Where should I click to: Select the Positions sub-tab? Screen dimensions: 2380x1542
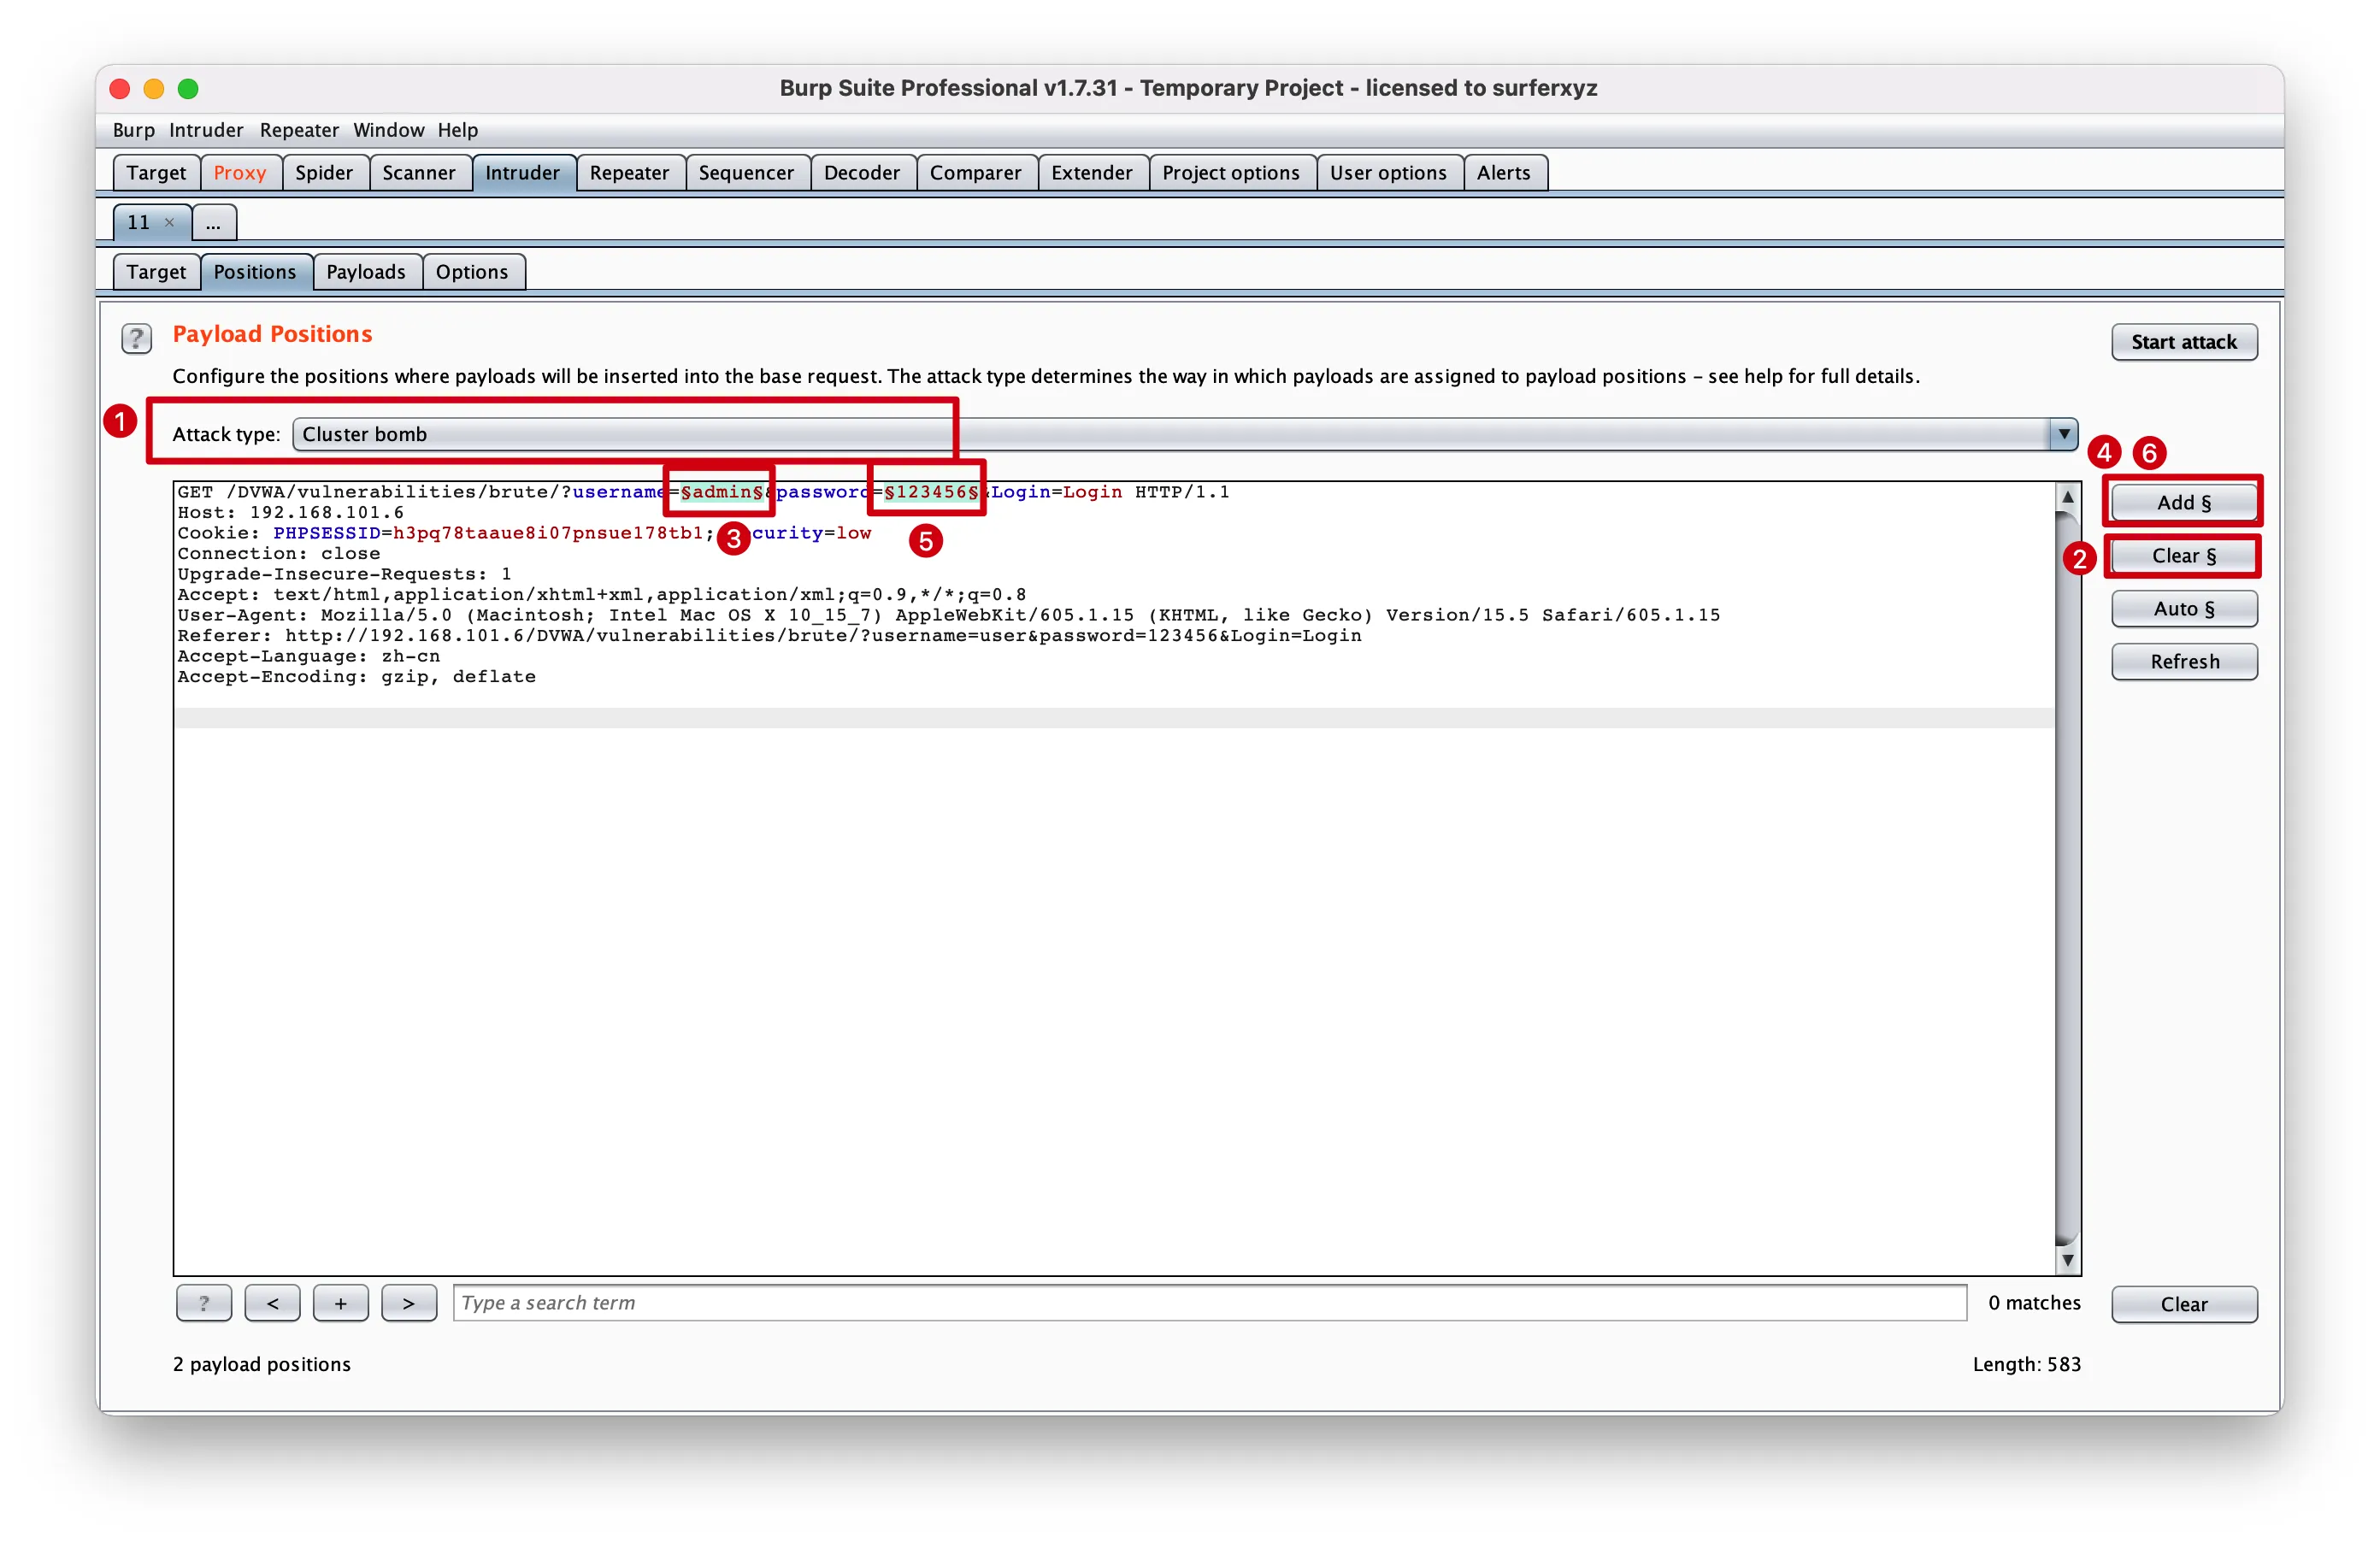[x=255, y=272]
